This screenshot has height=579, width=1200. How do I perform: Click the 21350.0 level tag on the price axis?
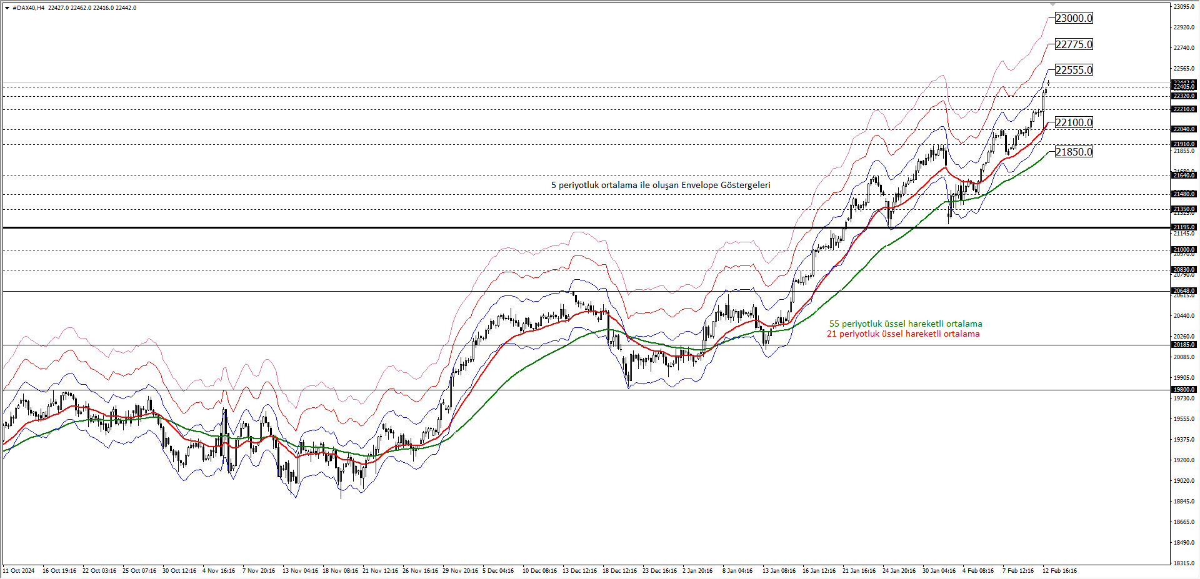pos(1184,209)
